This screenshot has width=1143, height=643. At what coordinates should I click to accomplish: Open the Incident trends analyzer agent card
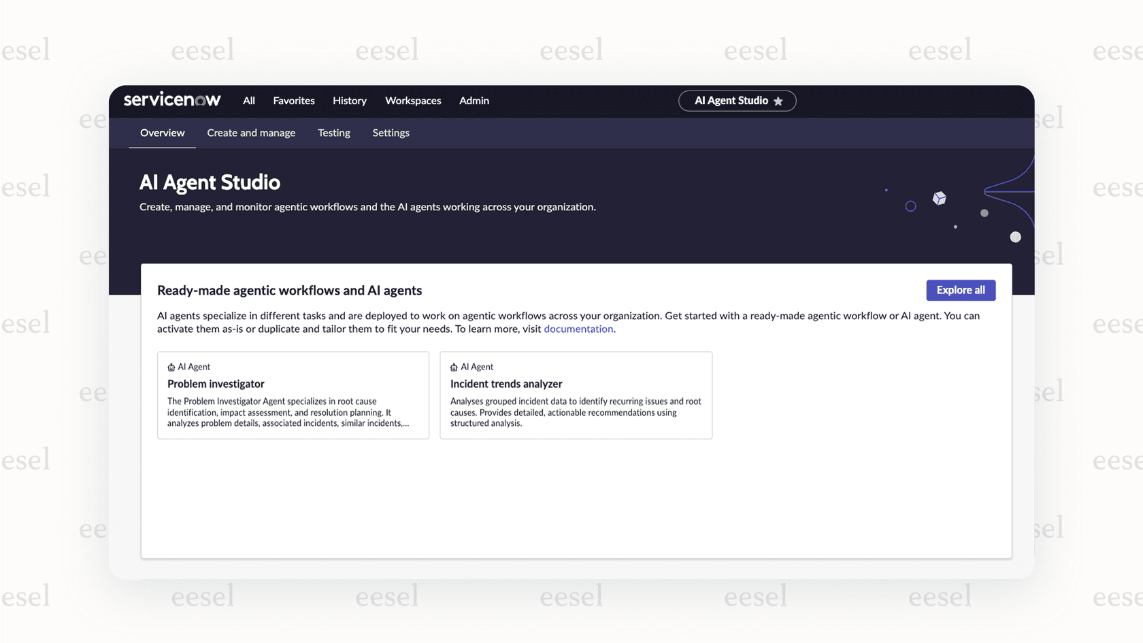[x=576, y=395]
